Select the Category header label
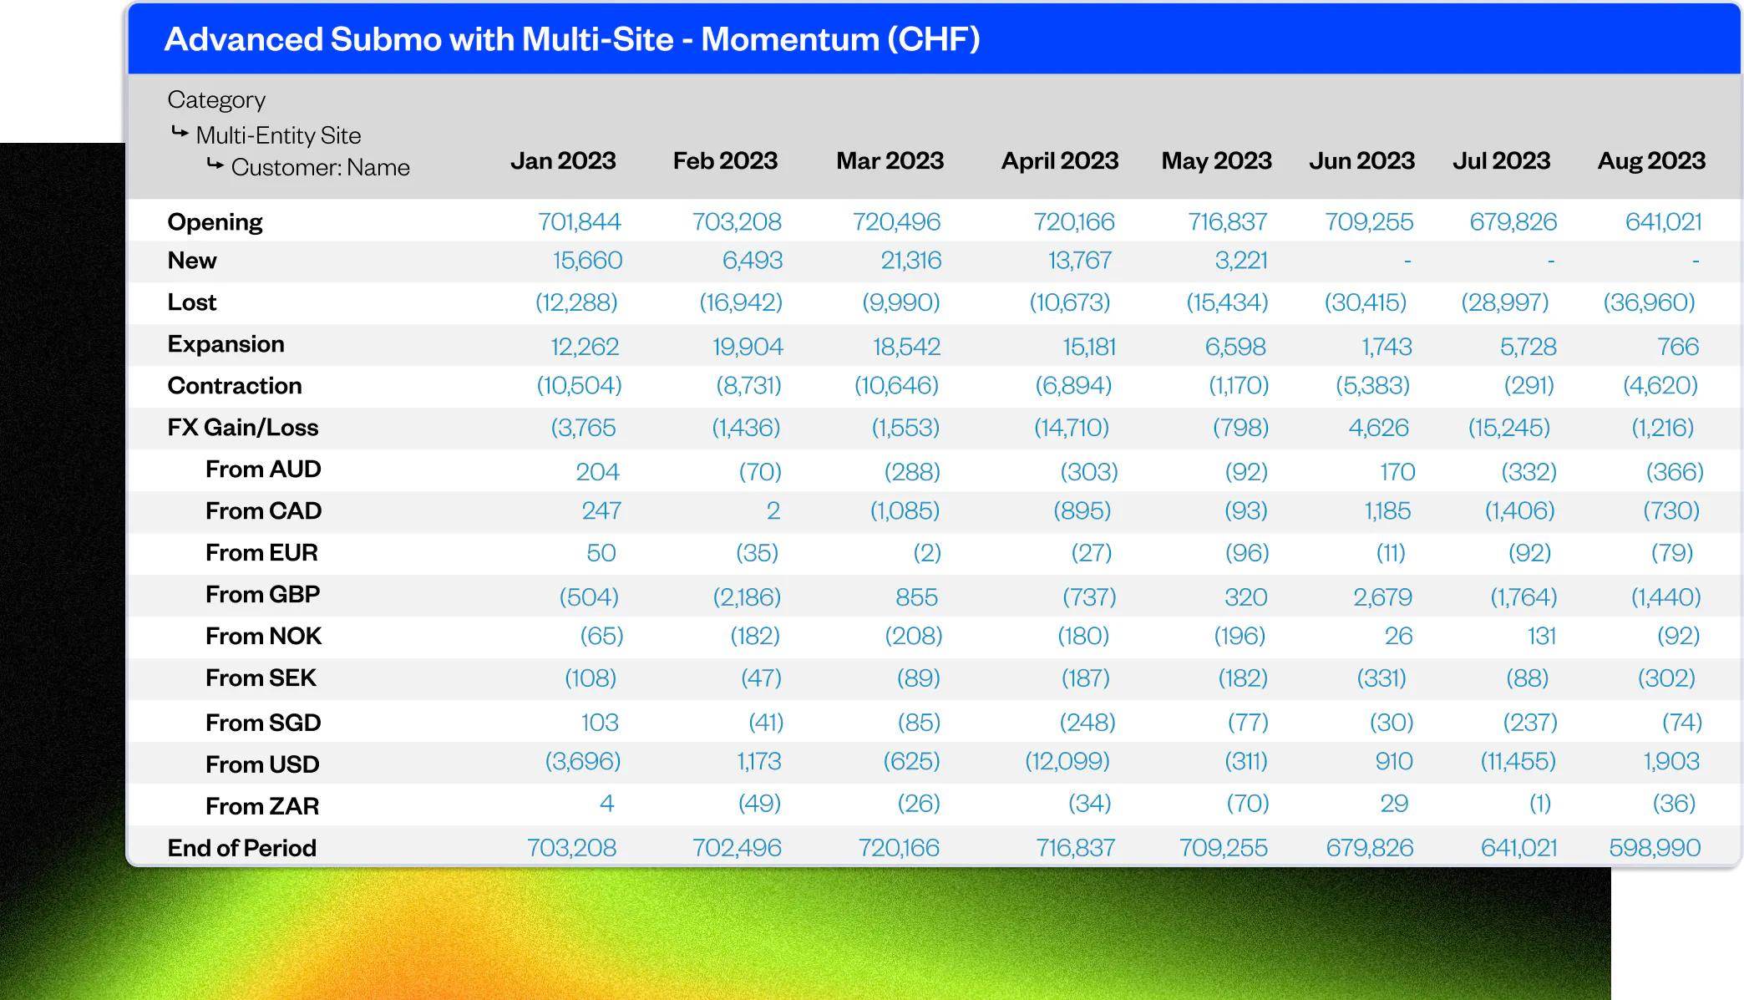1744x1000 pixels. point(216,99)
